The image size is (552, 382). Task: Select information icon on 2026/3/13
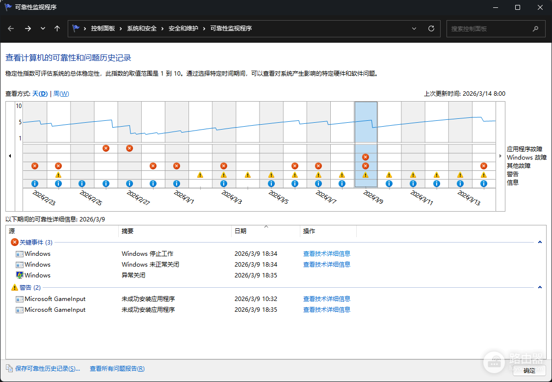[460, 184]
